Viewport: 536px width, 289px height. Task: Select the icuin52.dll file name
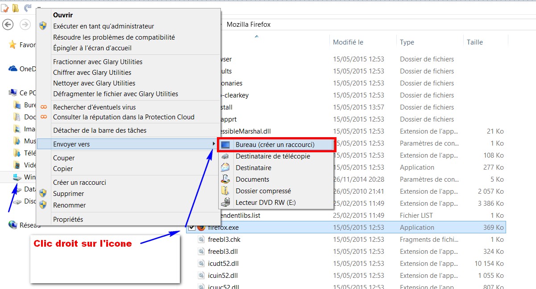pos(223,276)
